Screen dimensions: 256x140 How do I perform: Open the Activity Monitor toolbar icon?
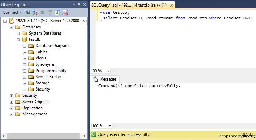[65, 12]
